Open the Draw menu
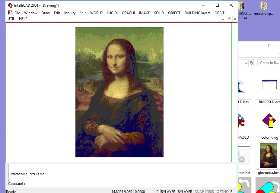This screenshot has height=193, width=280. (x=46, y=13)
